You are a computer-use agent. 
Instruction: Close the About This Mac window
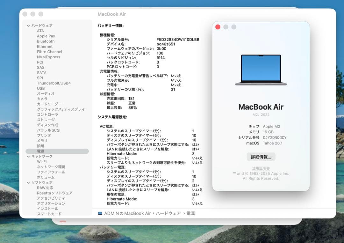tap(218, 27)
